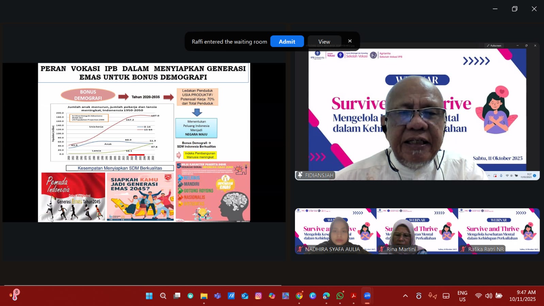
Task: Open Instagram from the taskbar
Action: coord(258,296)
